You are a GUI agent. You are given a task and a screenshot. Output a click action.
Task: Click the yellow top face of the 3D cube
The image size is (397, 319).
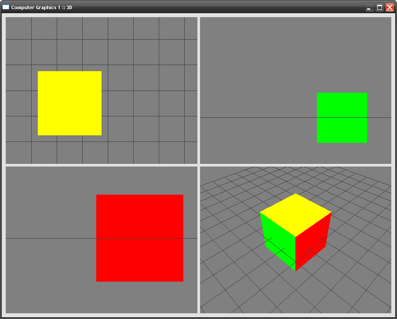coord(295,214)
